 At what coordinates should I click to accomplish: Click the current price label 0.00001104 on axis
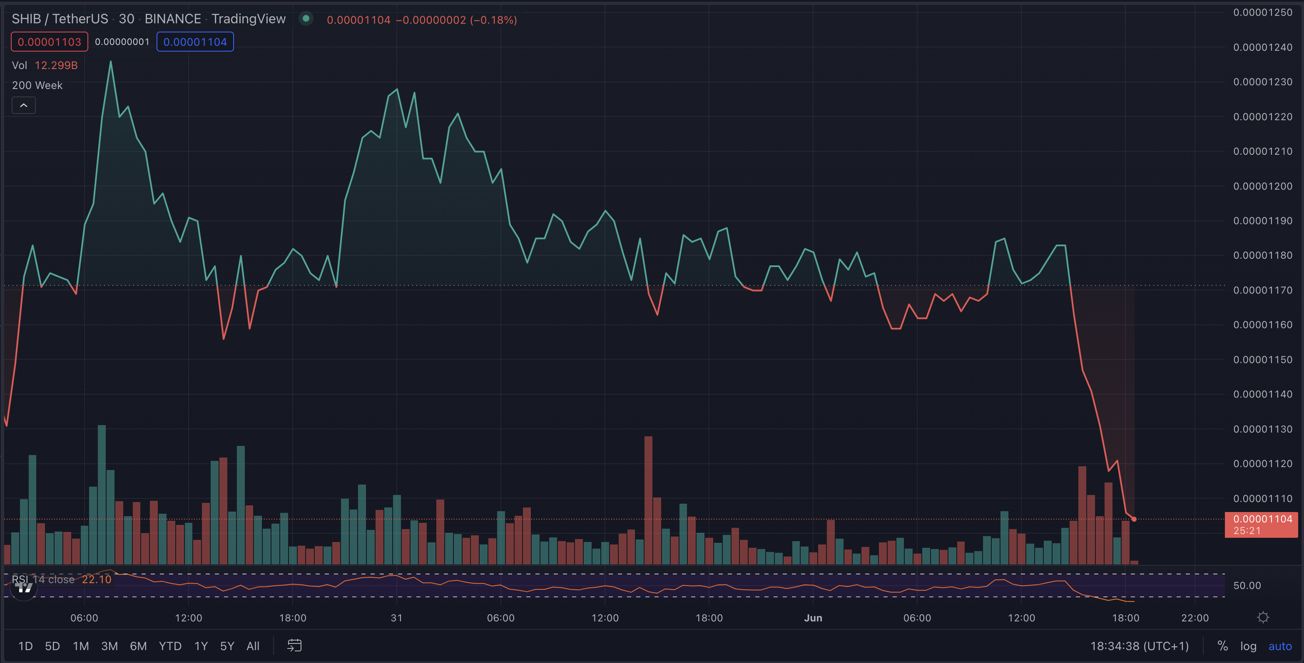pos(1261,524)
